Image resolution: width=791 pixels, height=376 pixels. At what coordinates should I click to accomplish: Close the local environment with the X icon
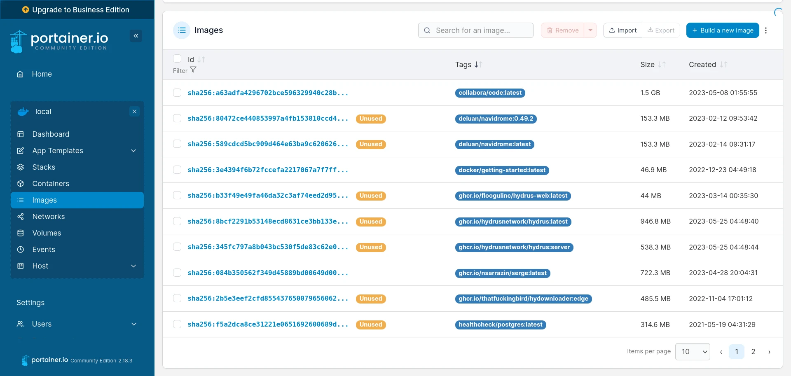pyautogui.click(x=134, y=112)
